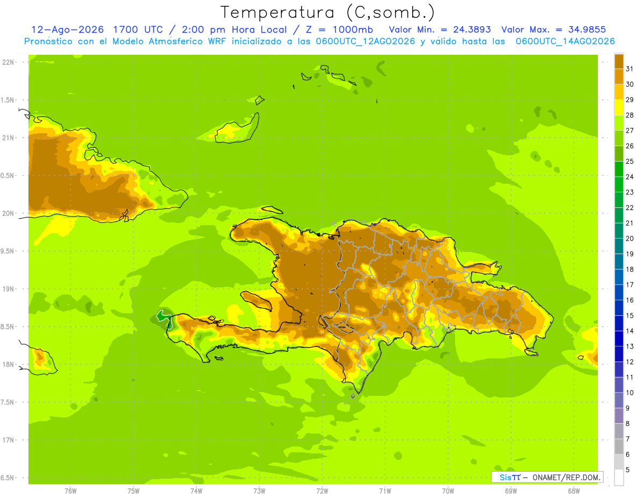Click the '21N' latitude label
This screenshot has height=498, width=644.
point(9,138)
